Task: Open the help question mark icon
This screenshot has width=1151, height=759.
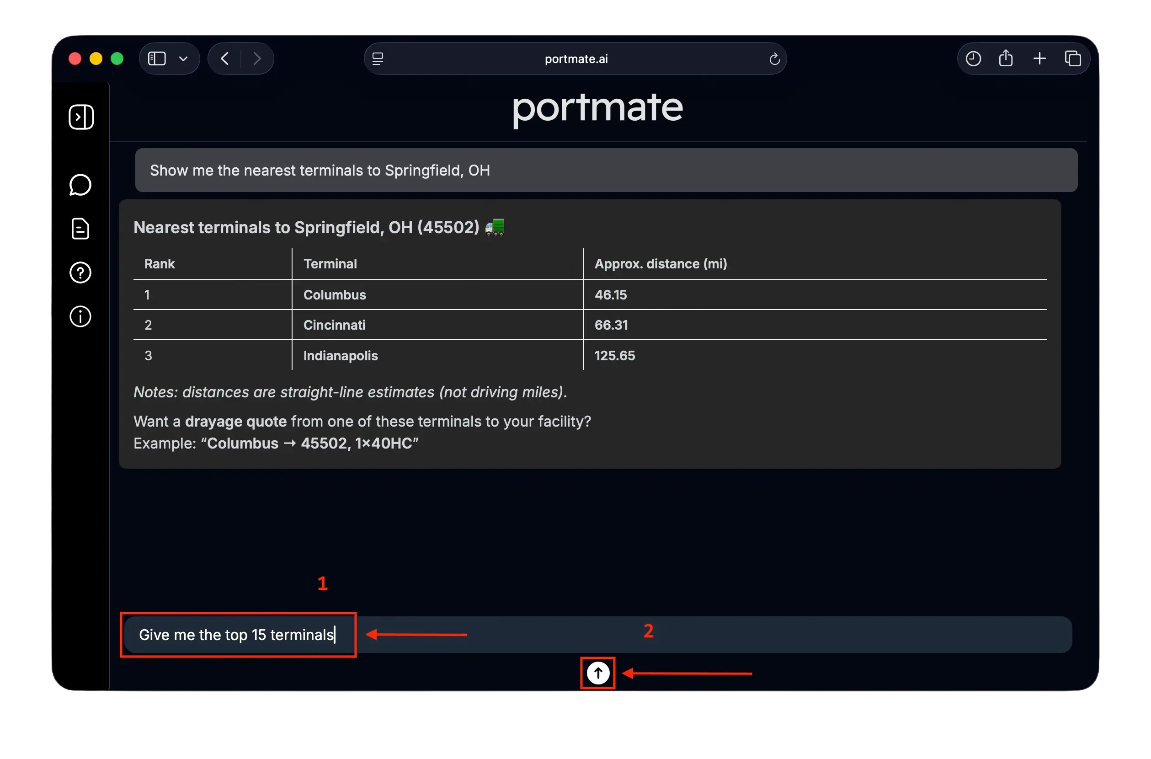Action: click(x=80, y=273)
